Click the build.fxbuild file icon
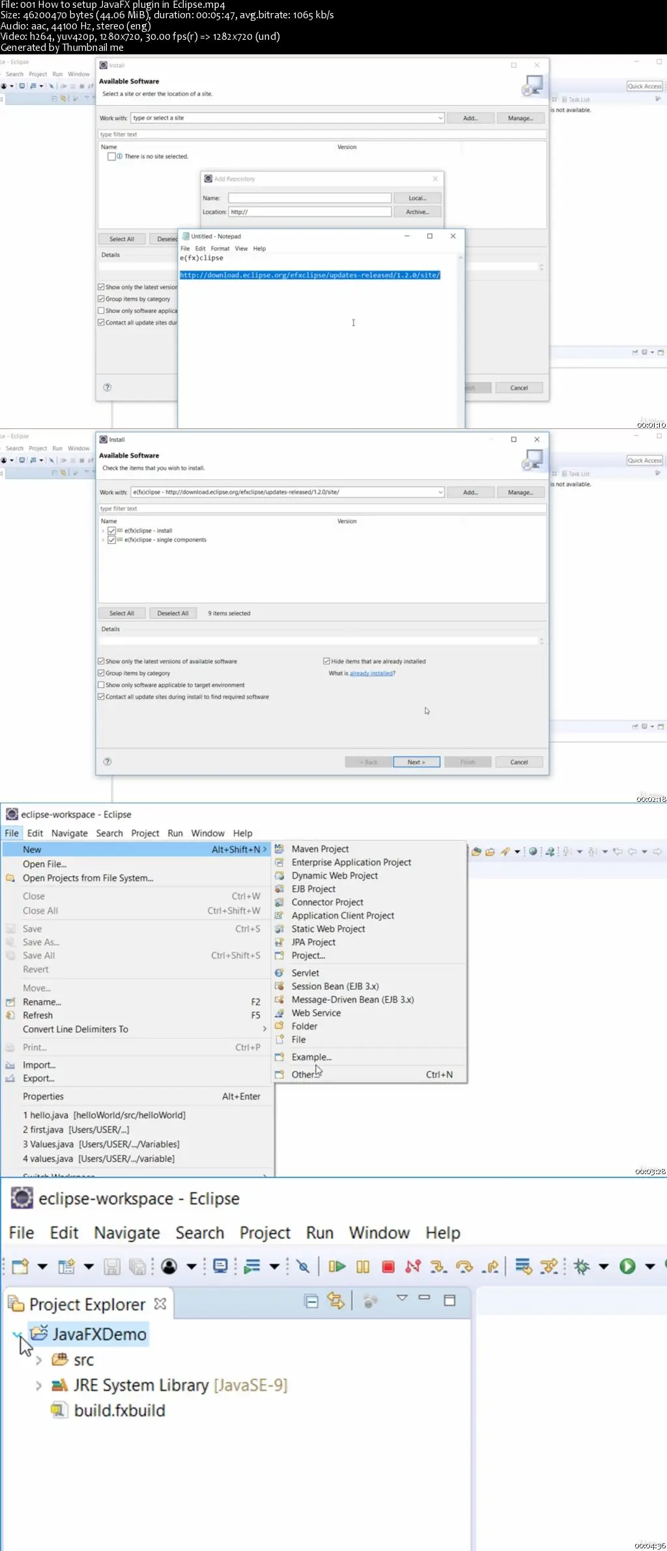The image size is (667, 1551). [59, 1411]
